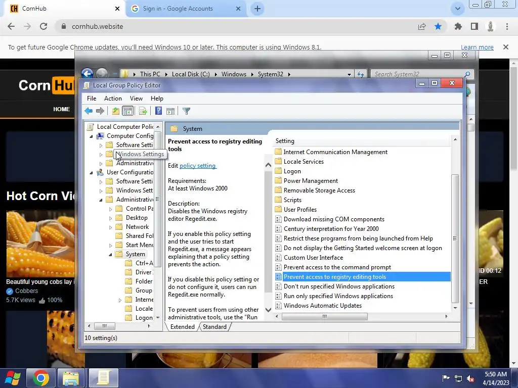
Task: Click the Search System32 input field
Action: (418, 74)
